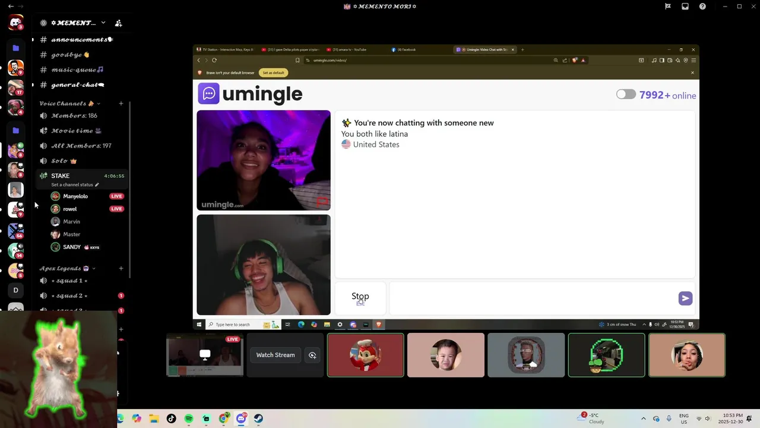The height and width of the screenshot is (428, 760).
Task: Show hidden tray icons chevron
Action: pos(644,418)
